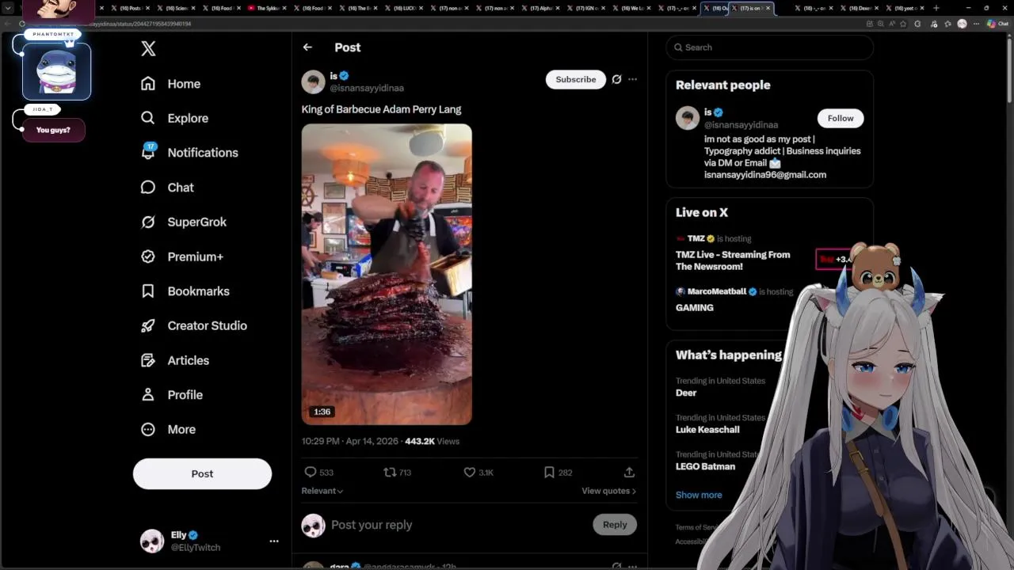Open the browser profile avatar icon
This screenshot has height=570, width=1014.
tap(962, 24)
